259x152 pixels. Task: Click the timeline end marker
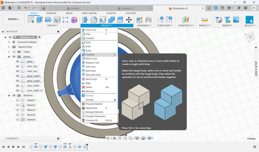(87, 147)
